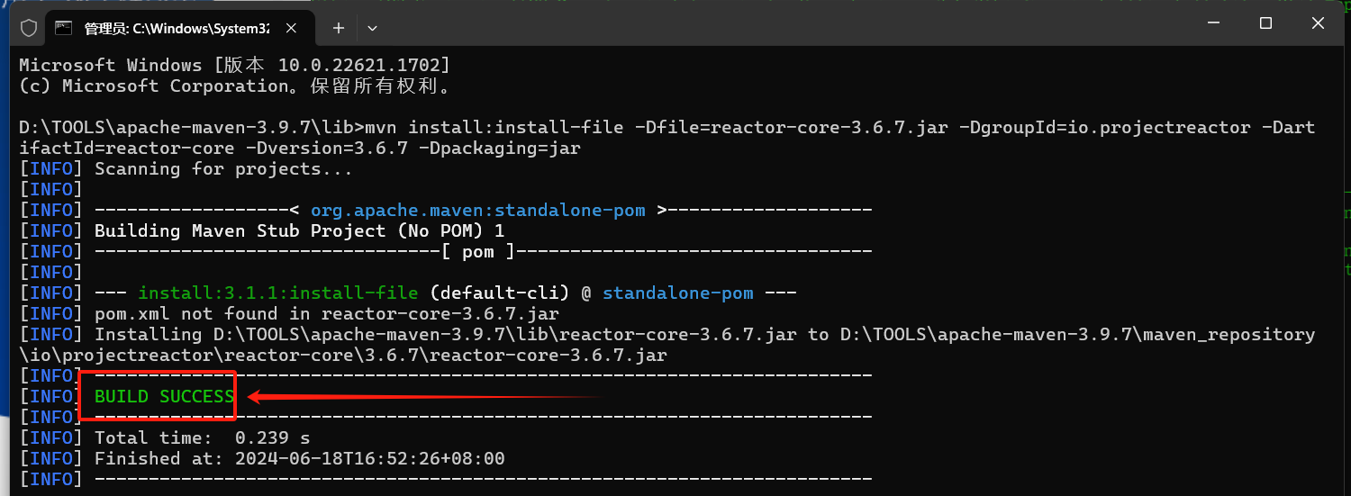Screen dimensions: 1351x496
Task: Expand the new tab profile dropdown
Action: [x=372, y=28]
